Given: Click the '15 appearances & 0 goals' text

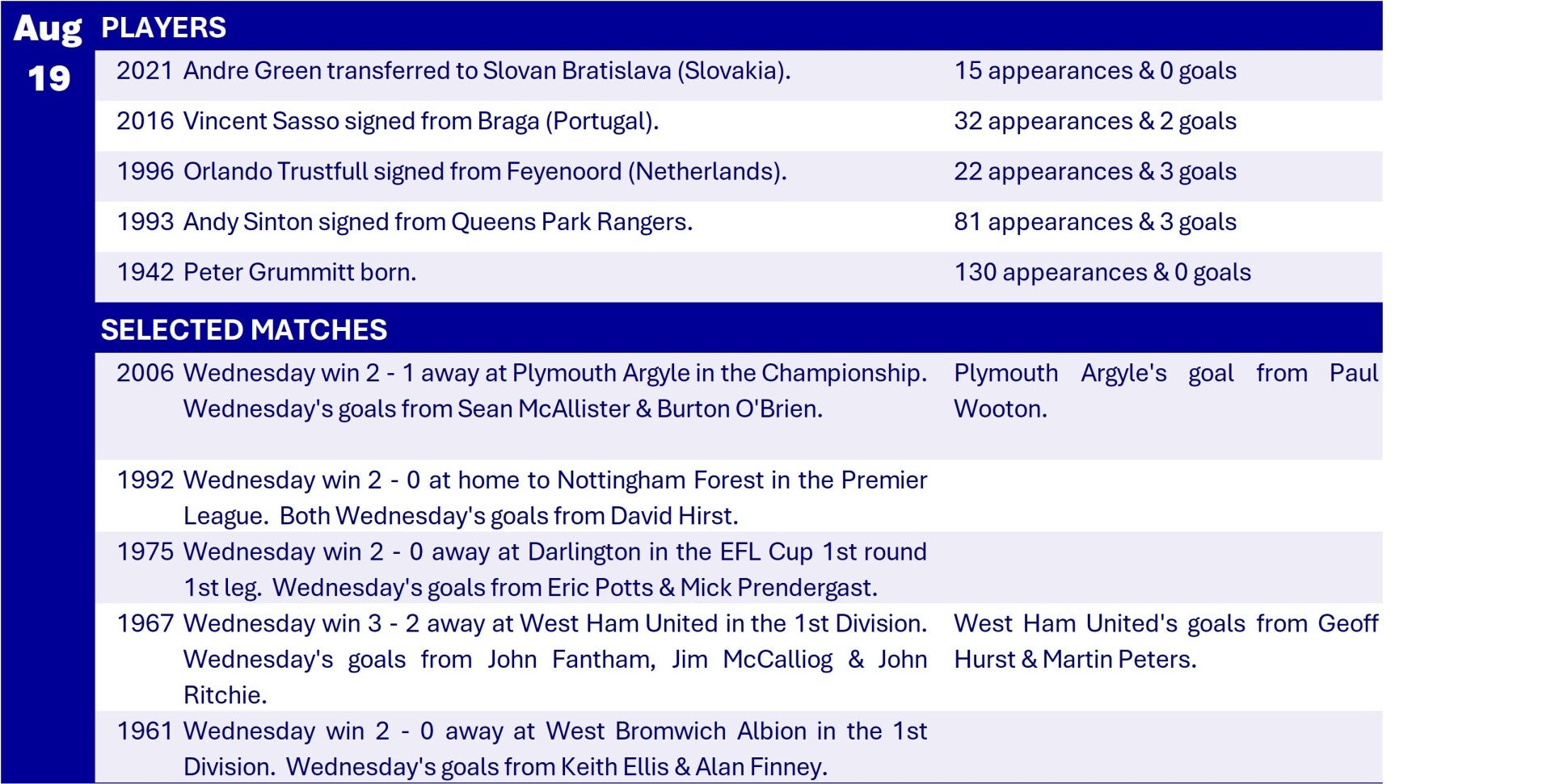Looking at the screenshot, I should coord(1094,71).
